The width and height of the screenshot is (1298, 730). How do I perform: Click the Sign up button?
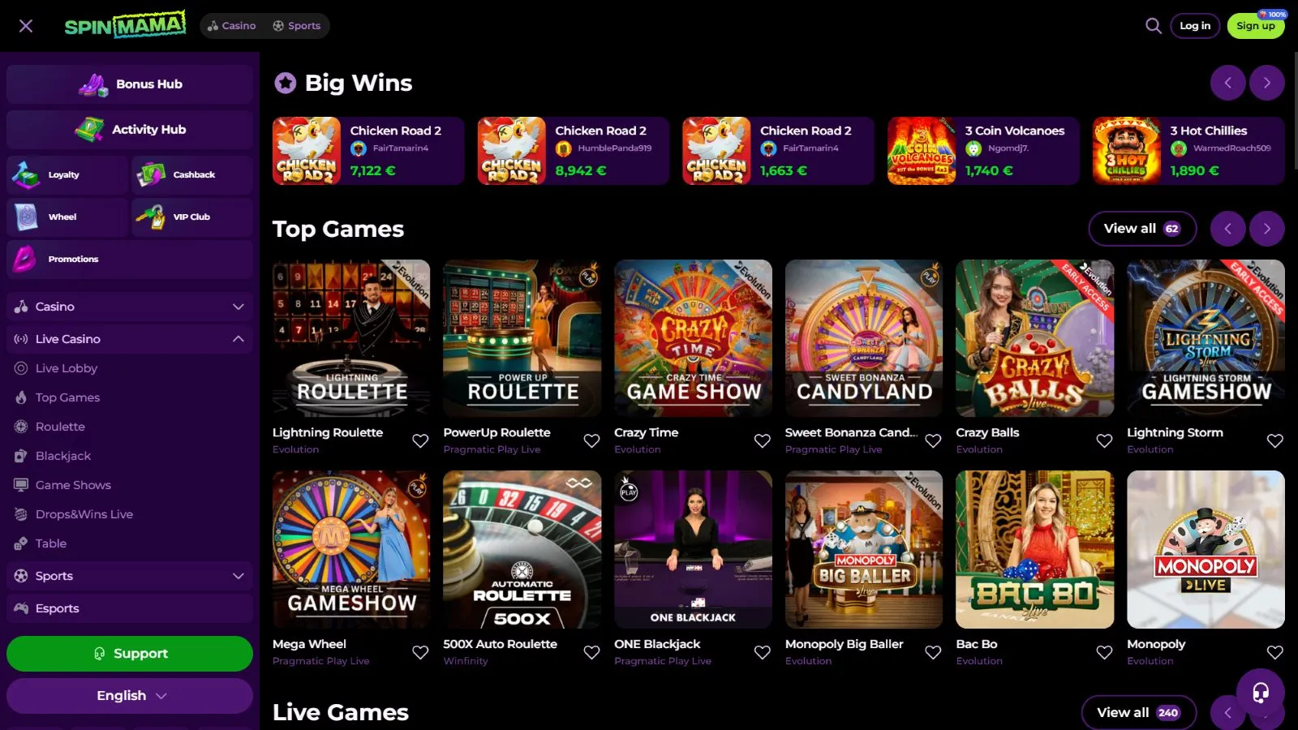1255,26
